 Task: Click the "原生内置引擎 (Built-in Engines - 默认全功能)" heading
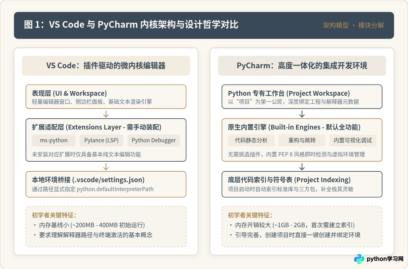tap(294, 127)
